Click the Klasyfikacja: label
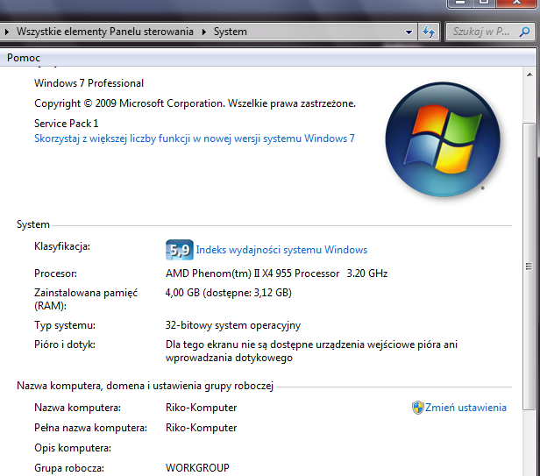Screen dimensions: 540x476 (62, 246)
